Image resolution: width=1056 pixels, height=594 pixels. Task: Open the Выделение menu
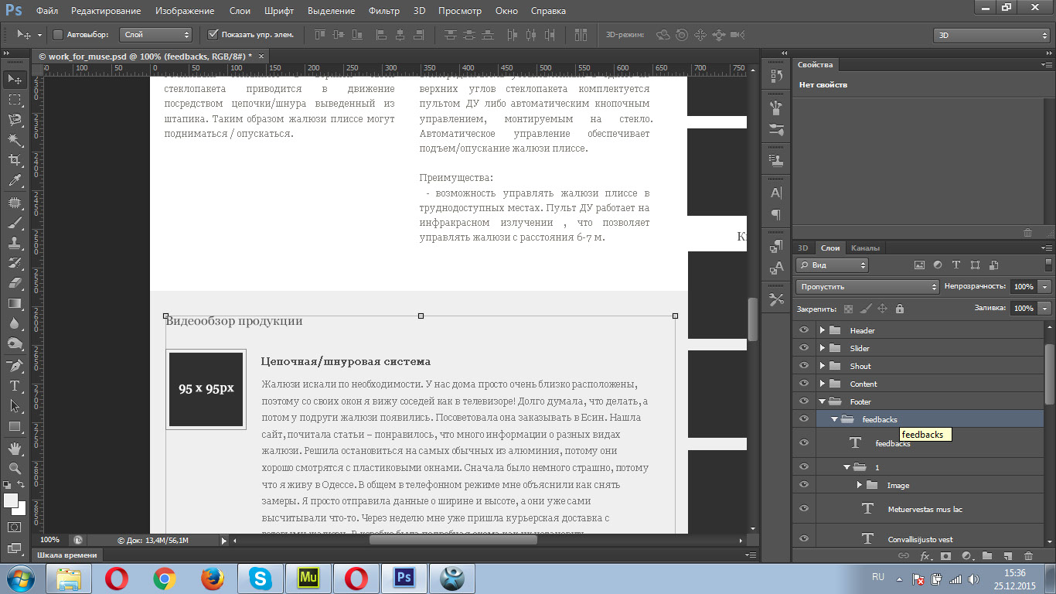[x=331, y=11]
